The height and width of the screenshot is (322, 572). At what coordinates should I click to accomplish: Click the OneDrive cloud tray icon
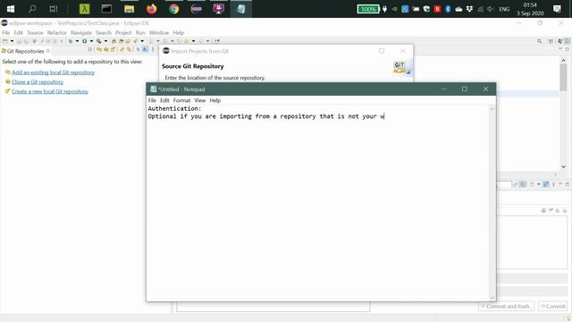pos(458,9)
